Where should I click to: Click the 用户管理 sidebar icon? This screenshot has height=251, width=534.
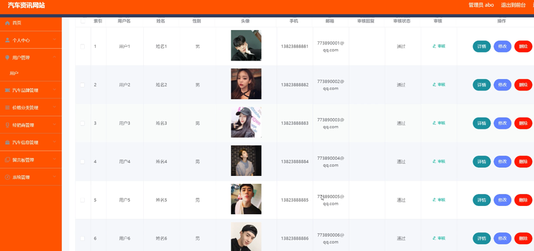coord(7,58)
